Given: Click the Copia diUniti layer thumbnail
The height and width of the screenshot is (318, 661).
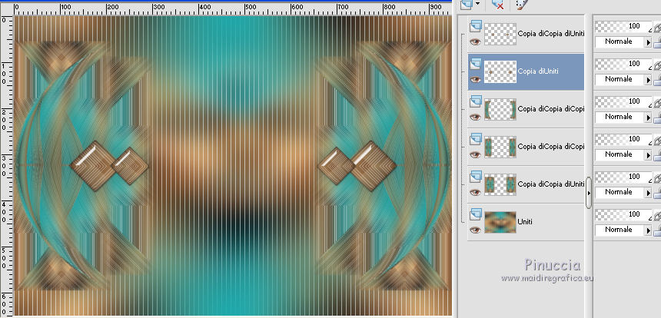Looking at the screenshot, I should click(500, 71).
